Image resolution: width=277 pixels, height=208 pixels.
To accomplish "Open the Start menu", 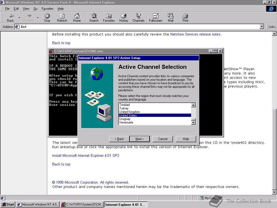I will point(8,204).
